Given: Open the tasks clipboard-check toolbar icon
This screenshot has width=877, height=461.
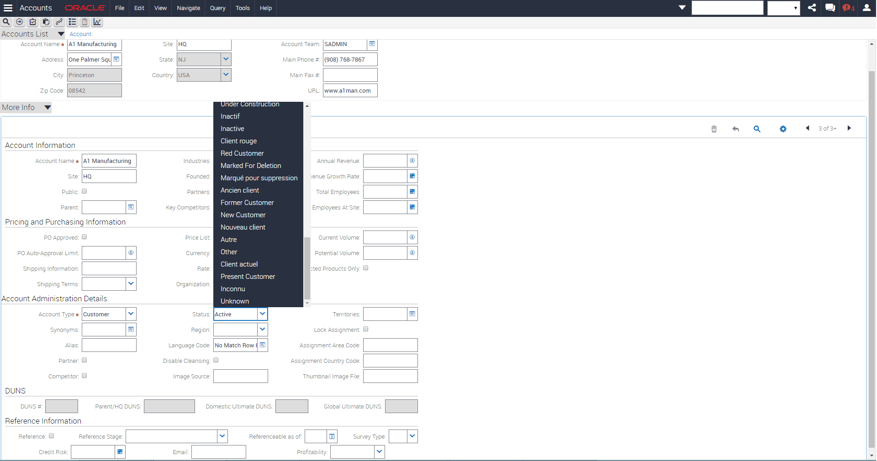Looking at the screenshot, I should point(32,22).
